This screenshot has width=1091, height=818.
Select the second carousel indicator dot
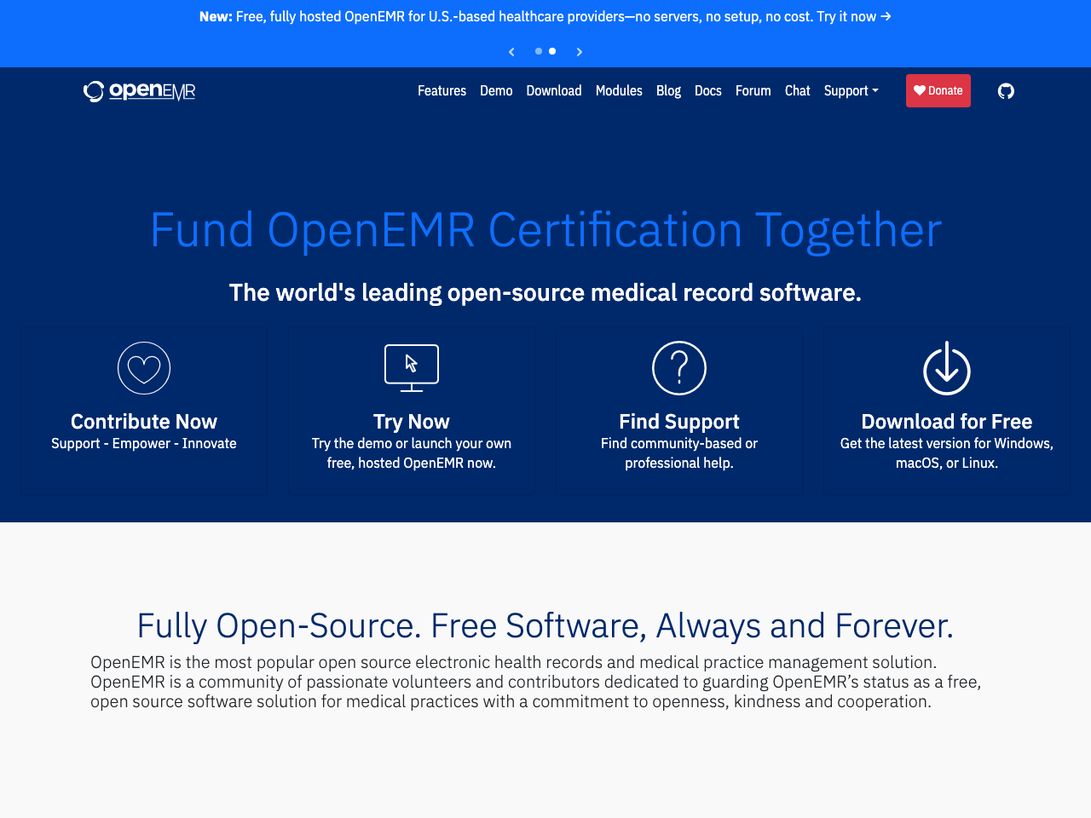(x=551, y=51)
